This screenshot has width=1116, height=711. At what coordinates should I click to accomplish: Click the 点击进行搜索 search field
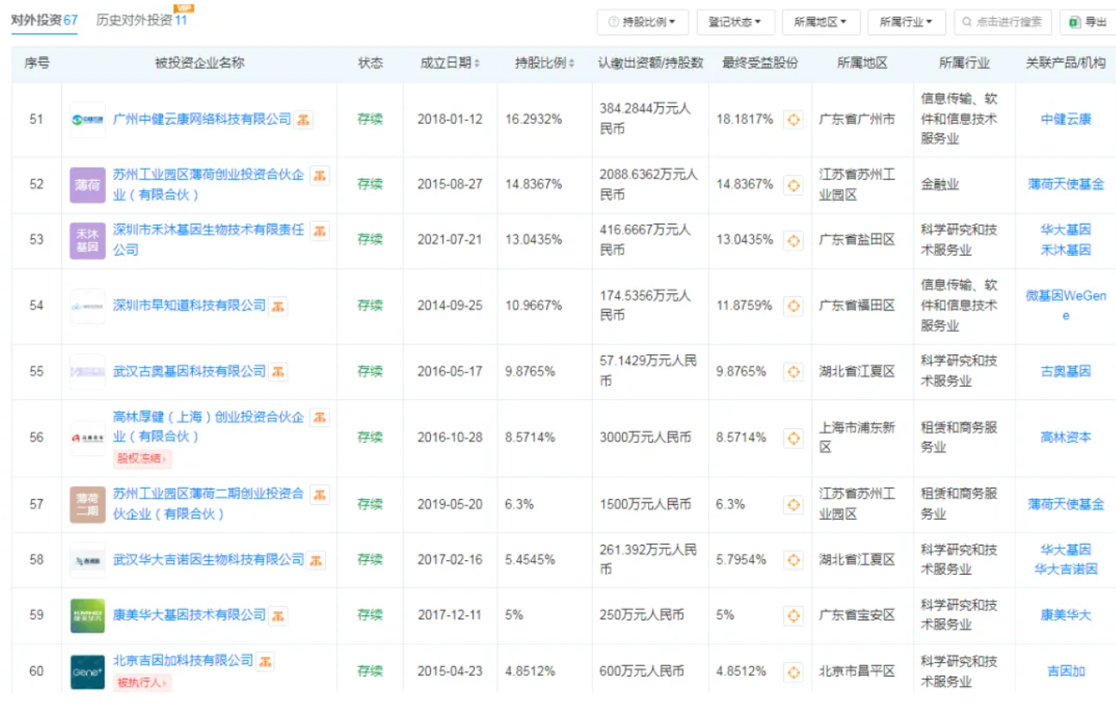tap(1002, 22)
